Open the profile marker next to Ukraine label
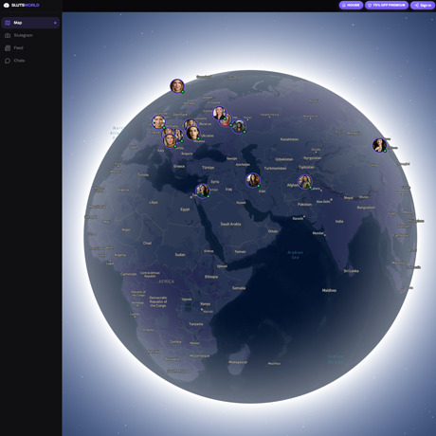 (x=192, y=133)
